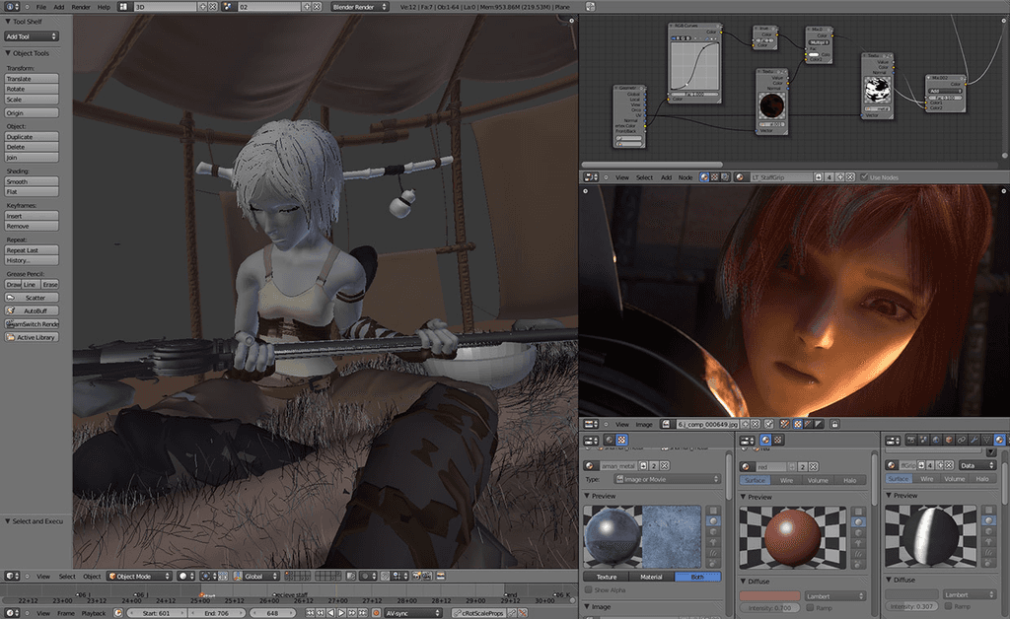Click the Repeat Last button in the tool shelf
The height and width of the screenshot is (619, 1010).
(x=30, y=250)
